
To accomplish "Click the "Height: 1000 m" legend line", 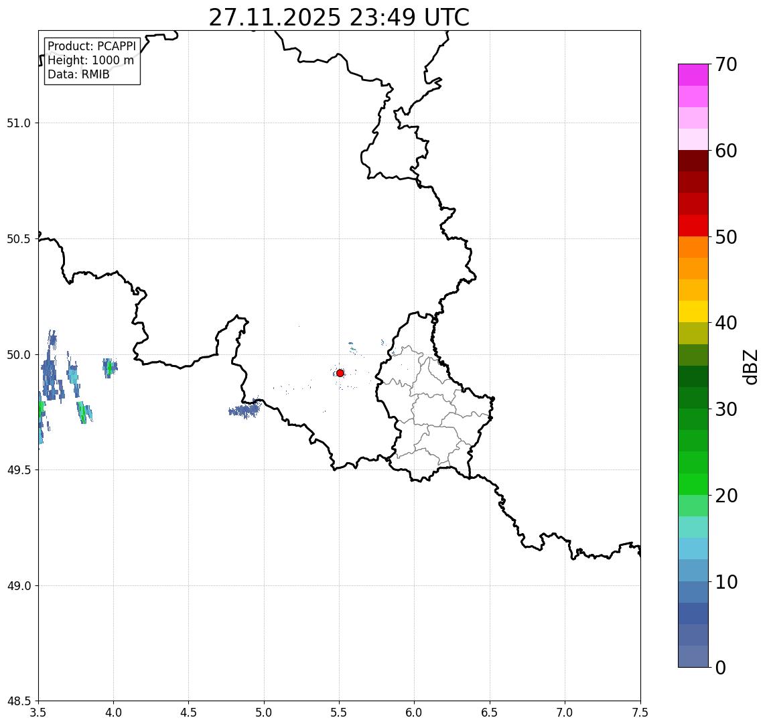I will (x=90, y=60).
